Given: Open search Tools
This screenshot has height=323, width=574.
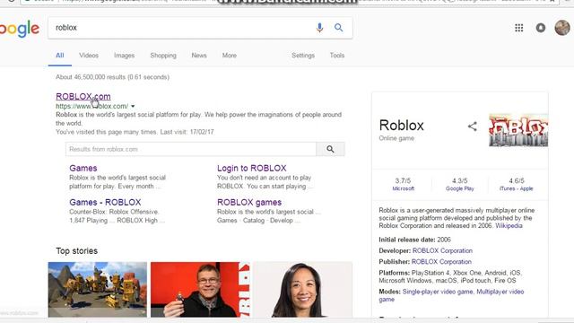Looking at the screenshot, I should 337,56.
